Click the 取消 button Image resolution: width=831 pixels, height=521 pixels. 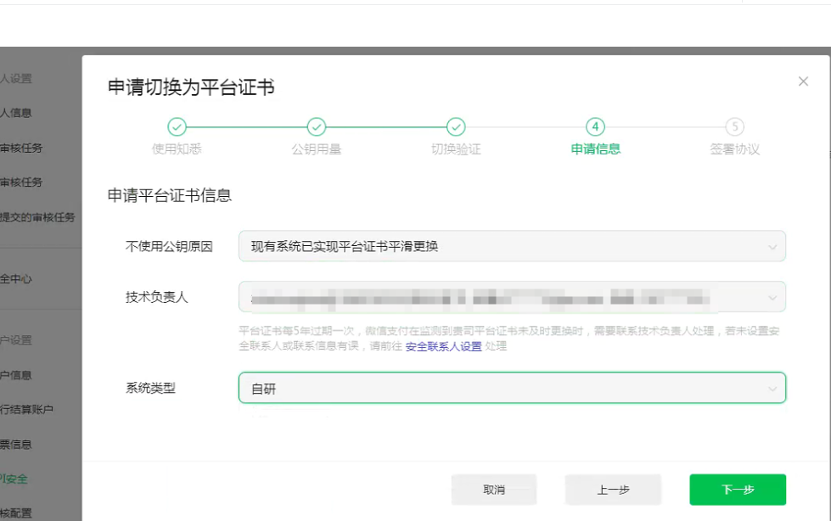click(x=494, y=490)
